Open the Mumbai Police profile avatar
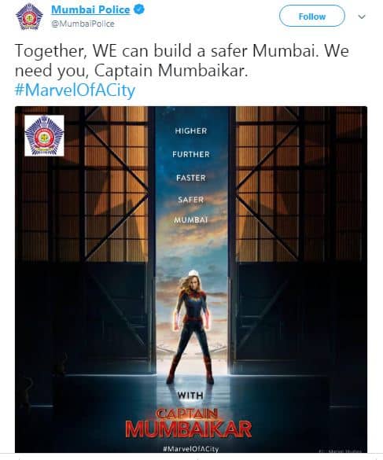The width and height of the screenshot is (383, 460). coord(29,17)
